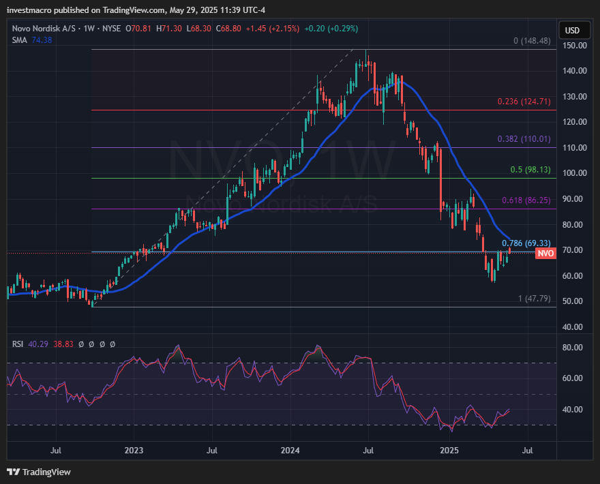Screen dimensions: 600x484
Task: Select the 0.786 (69.33) Fibonacci label
Action: (x=526, y=243)
